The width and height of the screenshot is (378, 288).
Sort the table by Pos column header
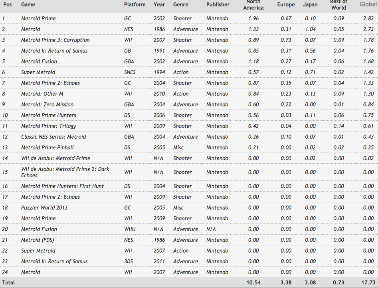8,4
